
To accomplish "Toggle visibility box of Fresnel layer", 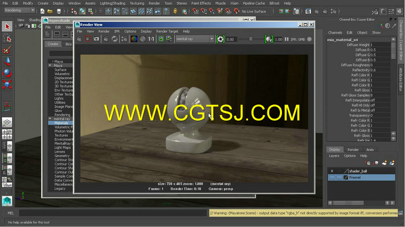I will [x=332, y=178].
